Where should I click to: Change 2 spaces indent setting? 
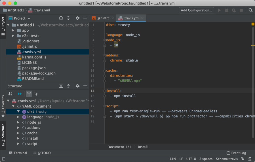pos(206,159)
